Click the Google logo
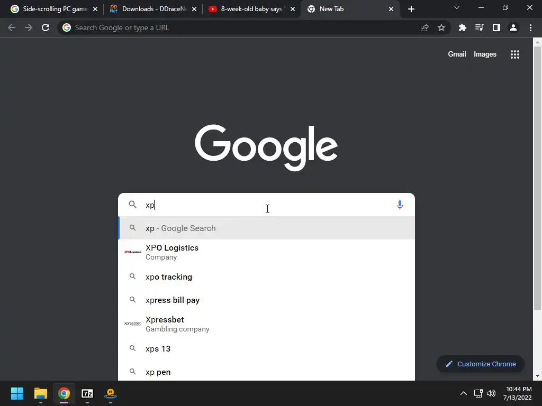Screen dimensions: 542x406 266,148
